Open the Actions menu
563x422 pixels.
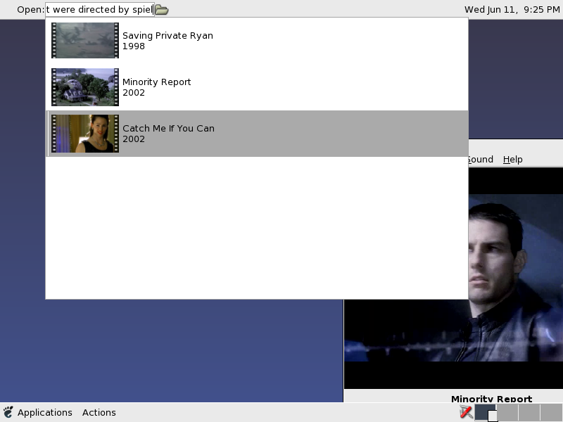coord(99,412)
